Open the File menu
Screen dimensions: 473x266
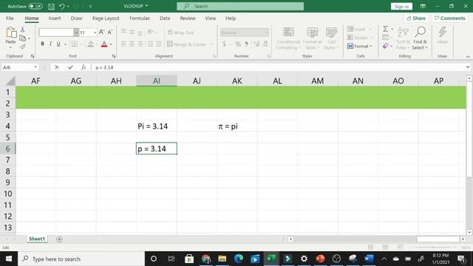pos(10,18)
